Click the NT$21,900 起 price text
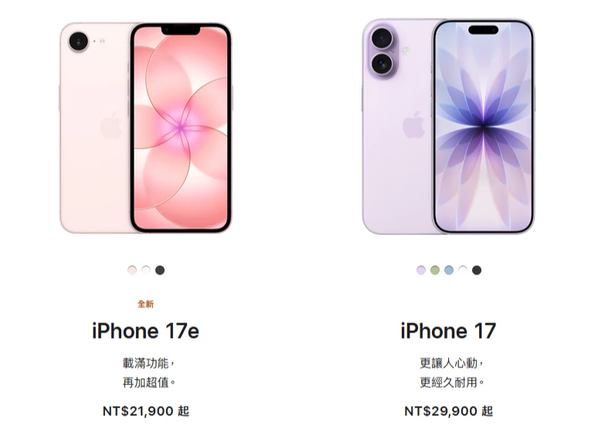The height and width of the screenshot is (440, 612). coord(146,411)
